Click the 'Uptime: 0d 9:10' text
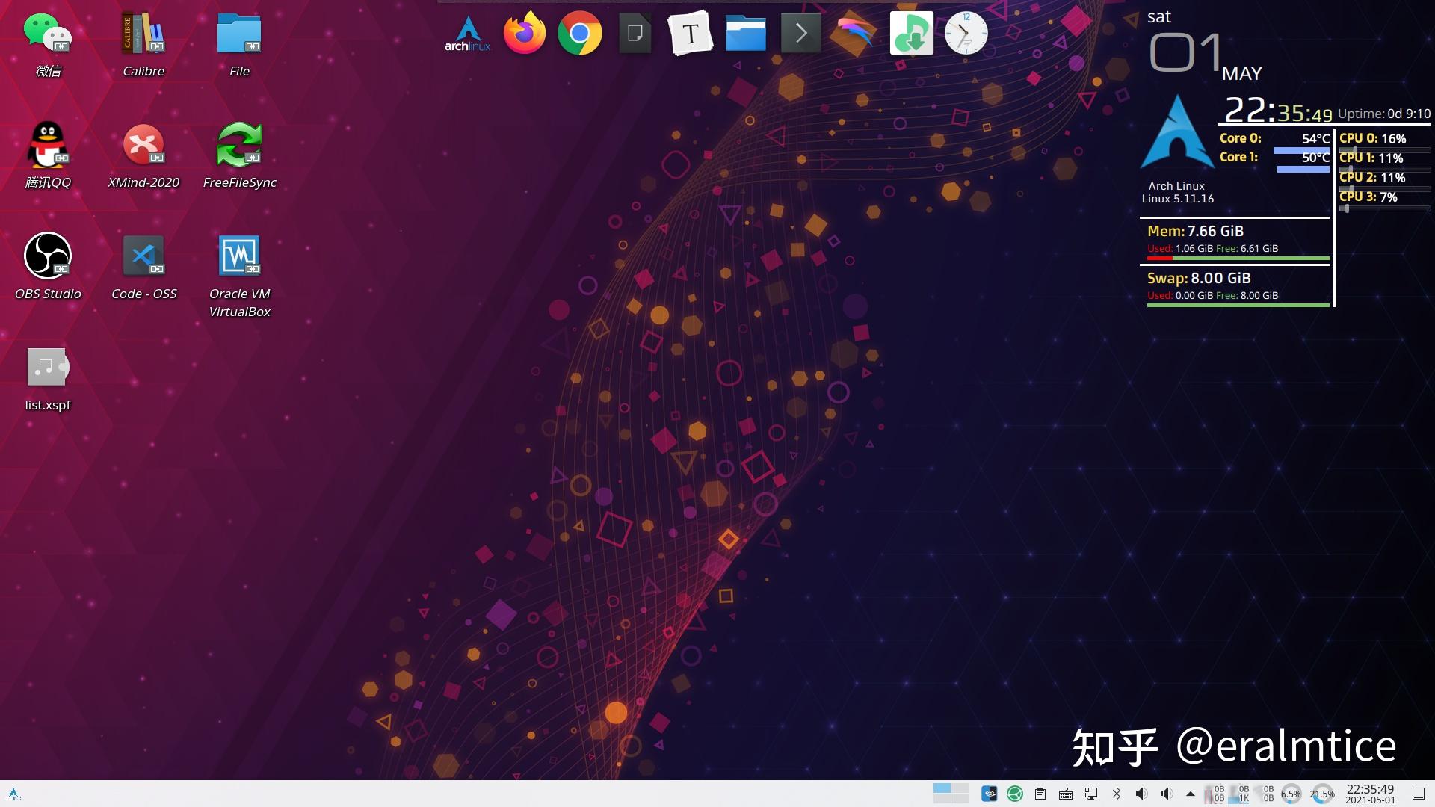This screenshot has height=807, width=1435. pyautogui.click(x=1384, y=114)
